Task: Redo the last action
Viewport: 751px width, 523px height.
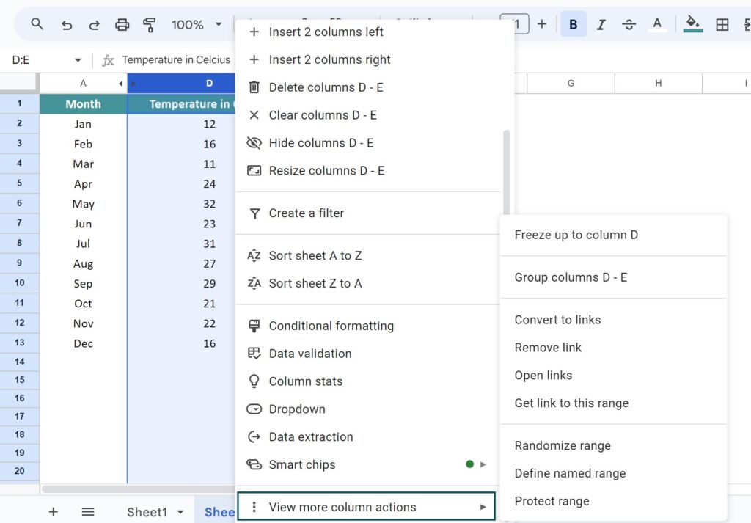Action: (94, 24)
